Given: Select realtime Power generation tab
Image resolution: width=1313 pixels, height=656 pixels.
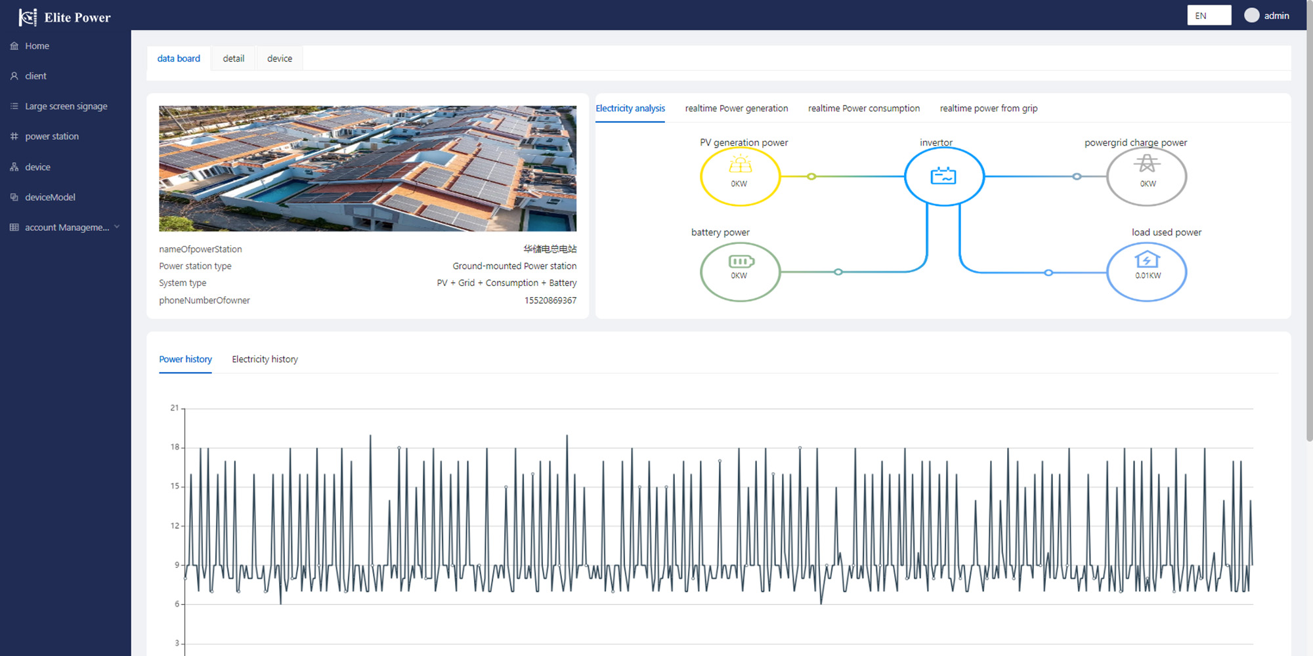Looking at the screenshot, I should [x=736, y=108].
